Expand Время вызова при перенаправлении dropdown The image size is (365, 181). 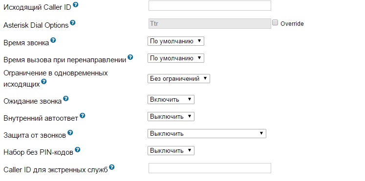pos(176,58)
